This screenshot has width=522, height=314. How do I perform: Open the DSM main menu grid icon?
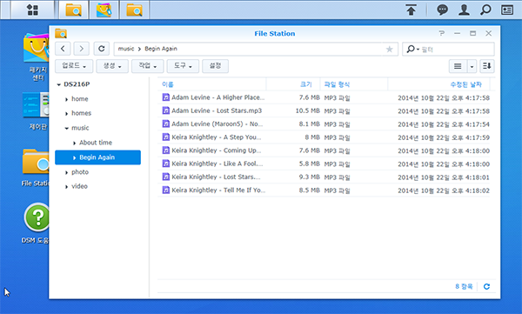coord(32,10)
